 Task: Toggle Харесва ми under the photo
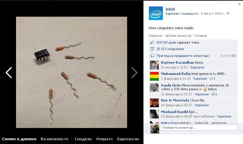(x=128, y=139)
